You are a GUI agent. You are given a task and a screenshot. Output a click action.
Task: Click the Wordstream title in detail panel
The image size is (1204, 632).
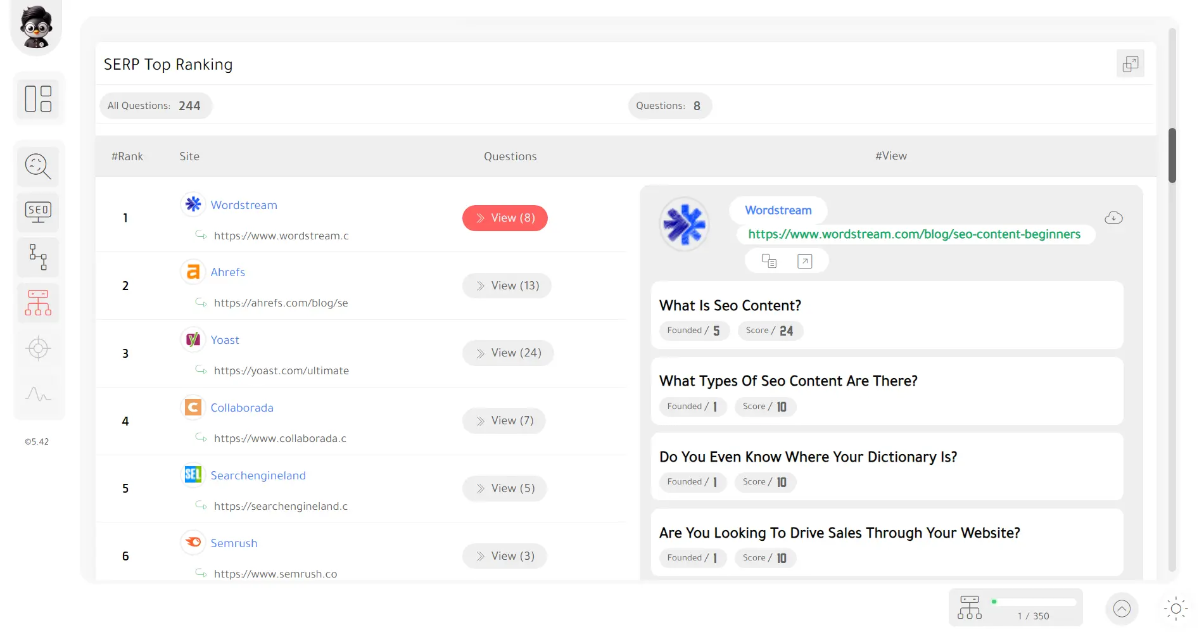778,210
